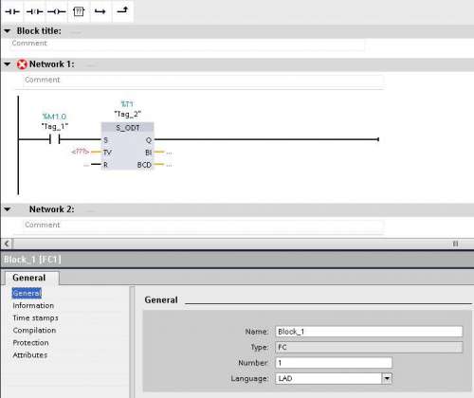Click the Block title comment field
Screen dimensions: 474x398
click(x=188, y=44)
